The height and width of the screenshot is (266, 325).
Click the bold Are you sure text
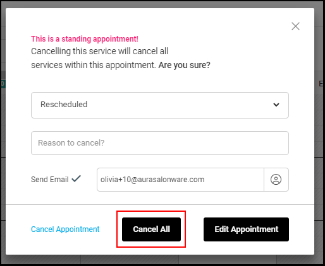184,65
